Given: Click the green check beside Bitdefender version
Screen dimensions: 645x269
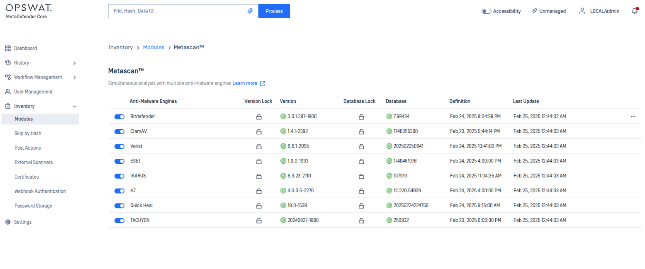Looking at the screenshot, I should pyautogui.click(x=283, y=116).
